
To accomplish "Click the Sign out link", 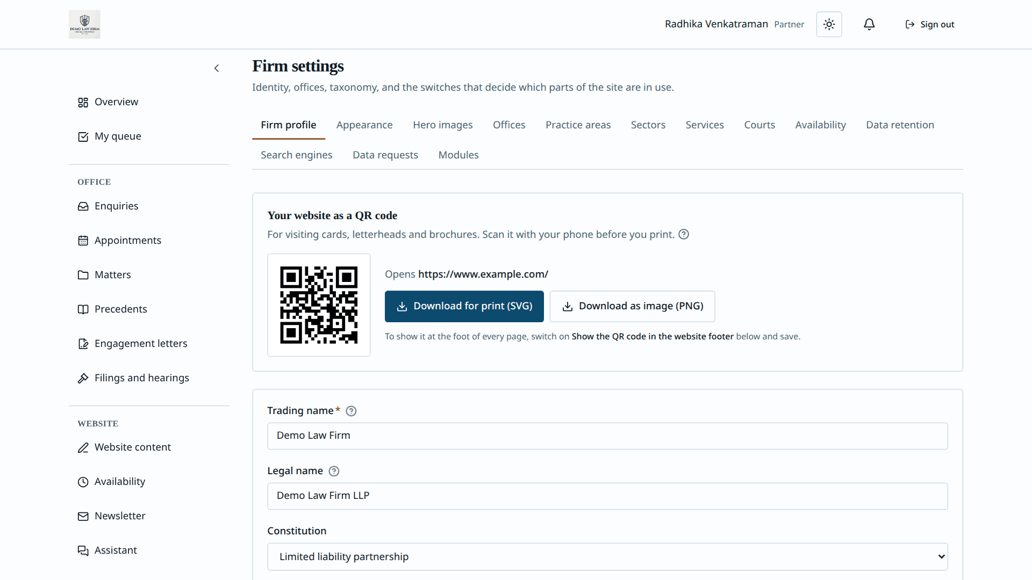I will [930, 24].
